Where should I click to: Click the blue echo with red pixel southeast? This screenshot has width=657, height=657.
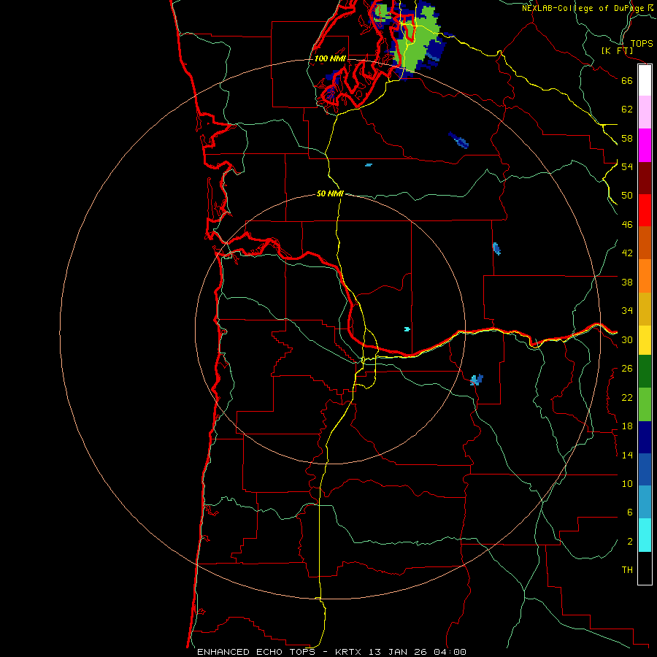tap(477, 380)
